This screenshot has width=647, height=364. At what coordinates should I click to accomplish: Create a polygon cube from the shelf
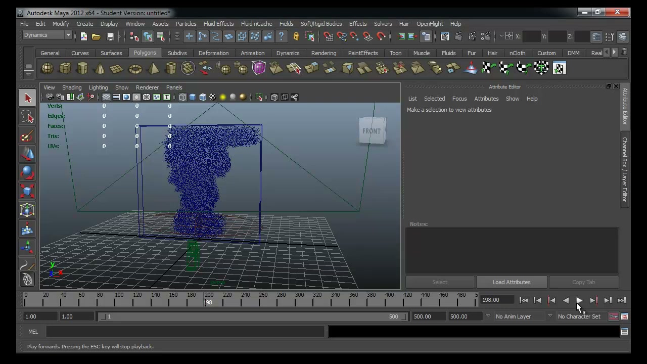click(x=65, y=68)
